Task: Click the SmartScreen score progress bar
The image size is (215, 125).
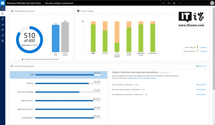Action: (68, 118)
